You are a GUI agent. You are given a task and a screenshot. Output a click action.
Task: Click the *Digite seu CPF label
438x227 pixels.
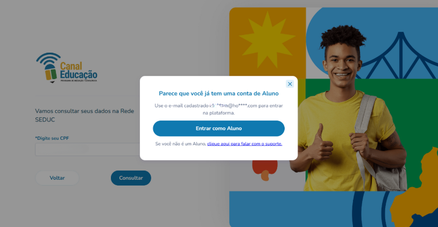pos(52,138)
